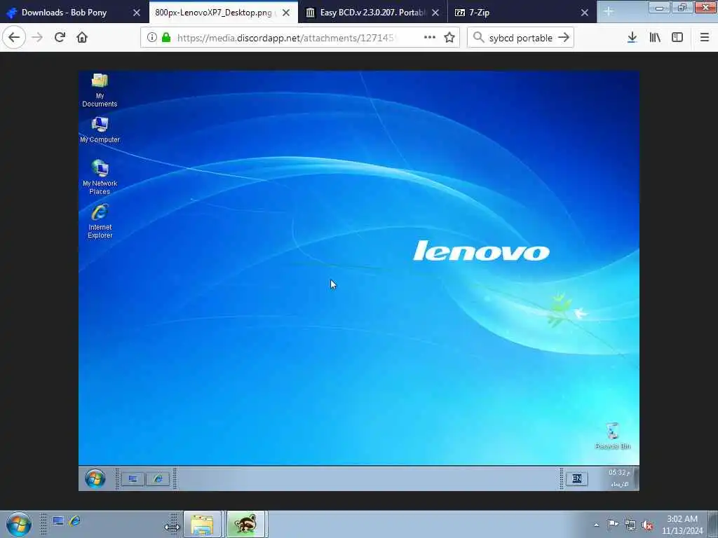Minimize the browser window
This screenshot has width=718, height=538.
(x=659, y=7)
